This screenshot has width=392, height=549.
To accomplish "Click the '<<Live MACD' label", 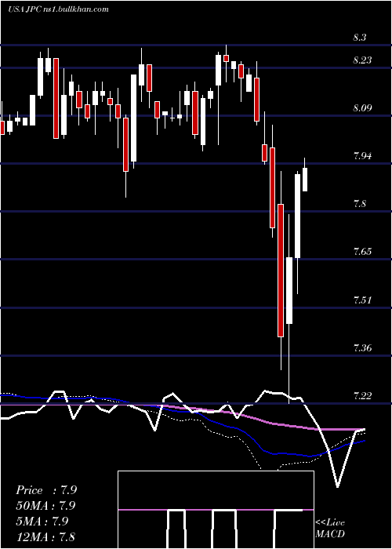I will tap(330, 529).
